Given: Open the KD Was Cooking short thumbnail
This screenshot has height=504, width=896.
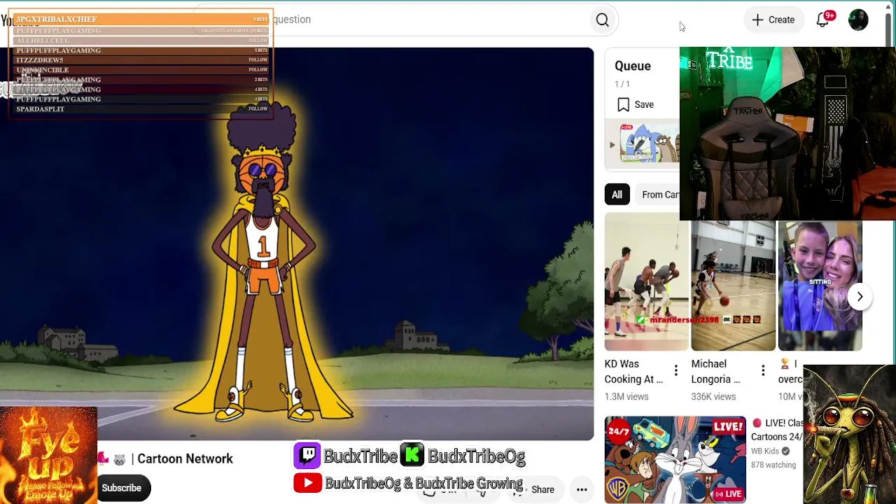Looking at the screenshot, I should coord(646,281).
